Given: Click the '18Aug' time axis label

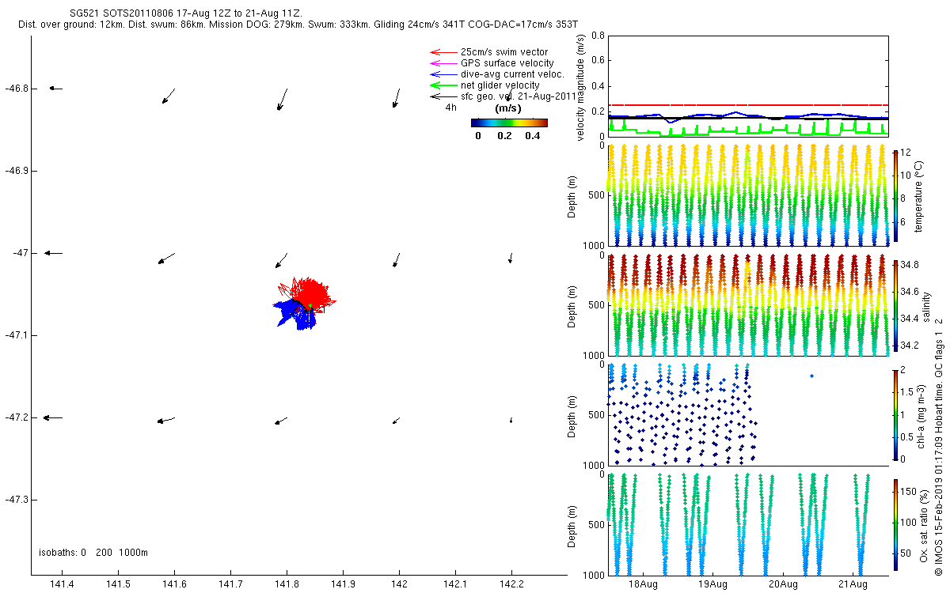Looking at the screenshot, I should [643, 584].
